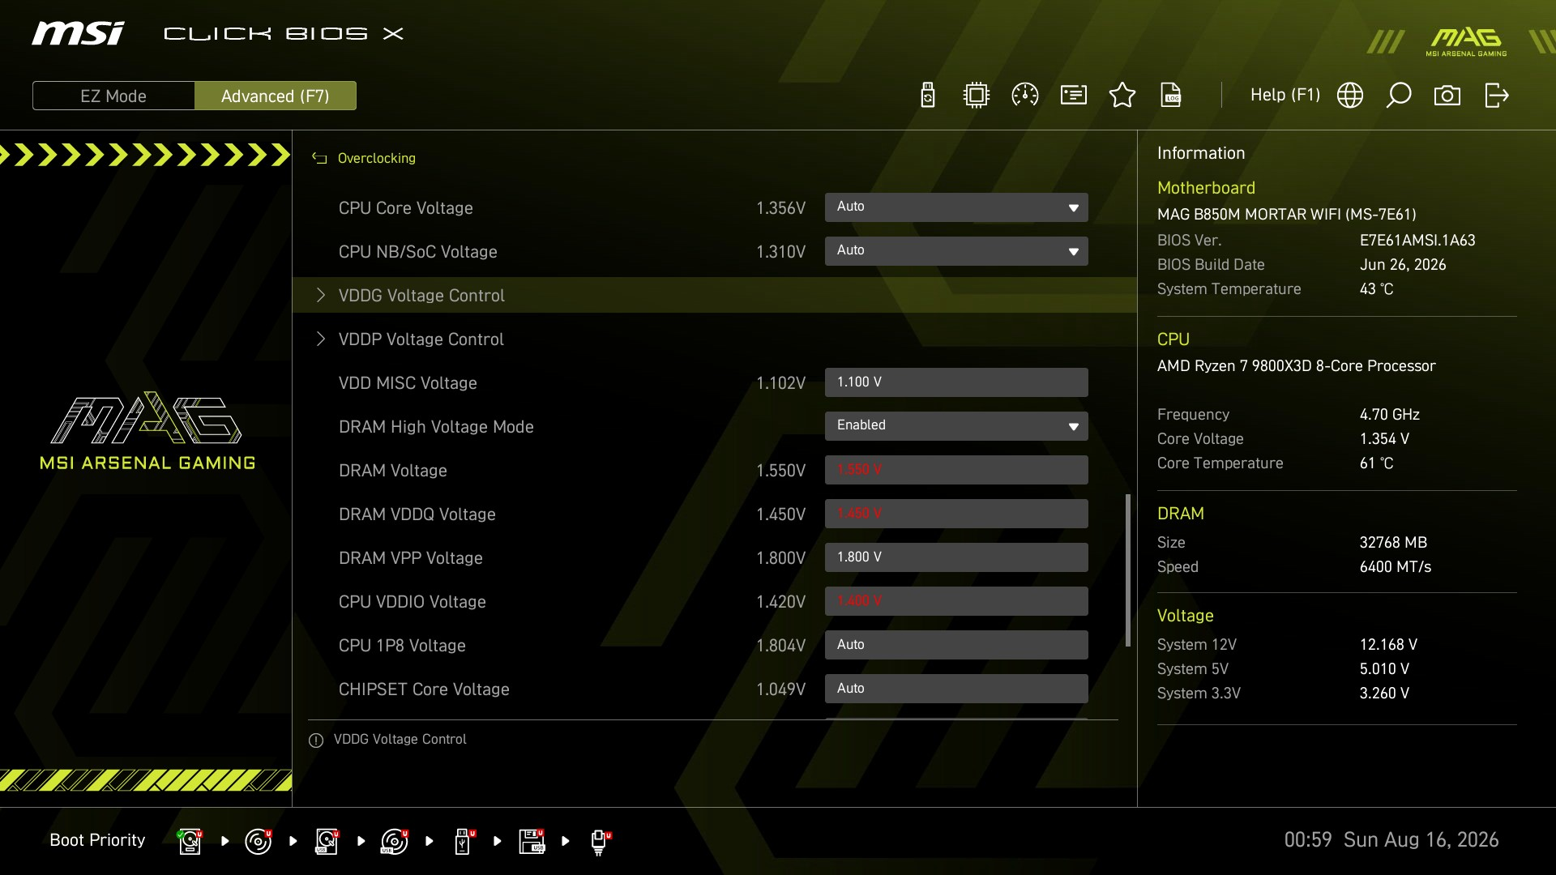The width and height of the screenshot is (1556, 875).
Task: Click the 1.356V CPU Core Voltage reading
Action: coord(780,208)
